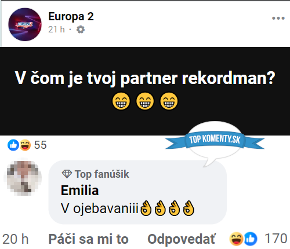Viewport: 290px width, 249px height.
Task: Click the haha reaction icon on comment
Action: [x=236, y=239]
